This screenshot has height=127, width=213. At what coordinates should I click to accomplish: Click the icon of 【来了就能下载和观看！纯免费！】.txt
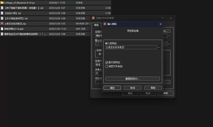(2, 8)
